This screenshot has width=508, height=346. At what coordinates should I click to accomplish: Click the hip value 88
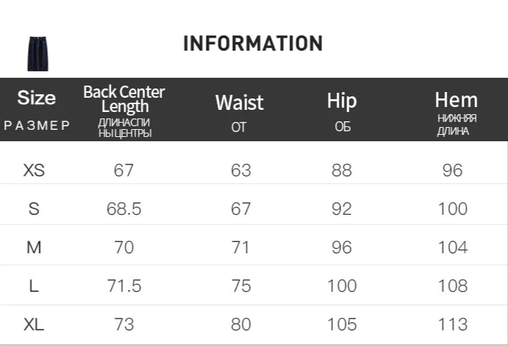[x=342, y=171]
